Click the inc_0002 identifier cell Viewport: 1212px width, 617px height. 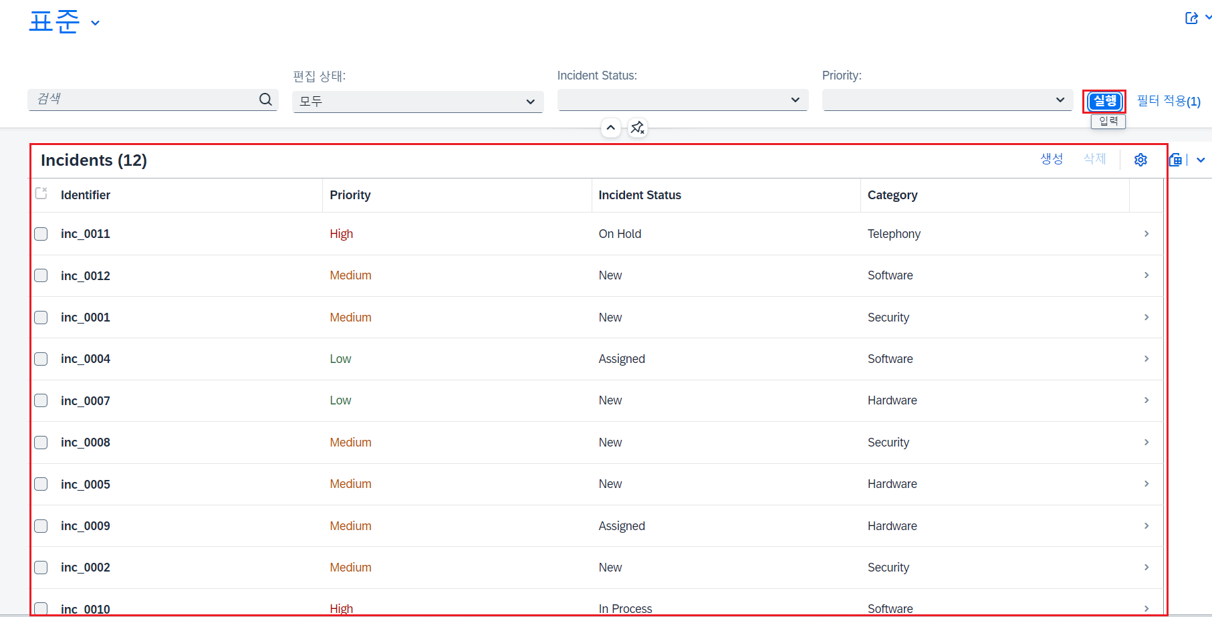(86, 568)
